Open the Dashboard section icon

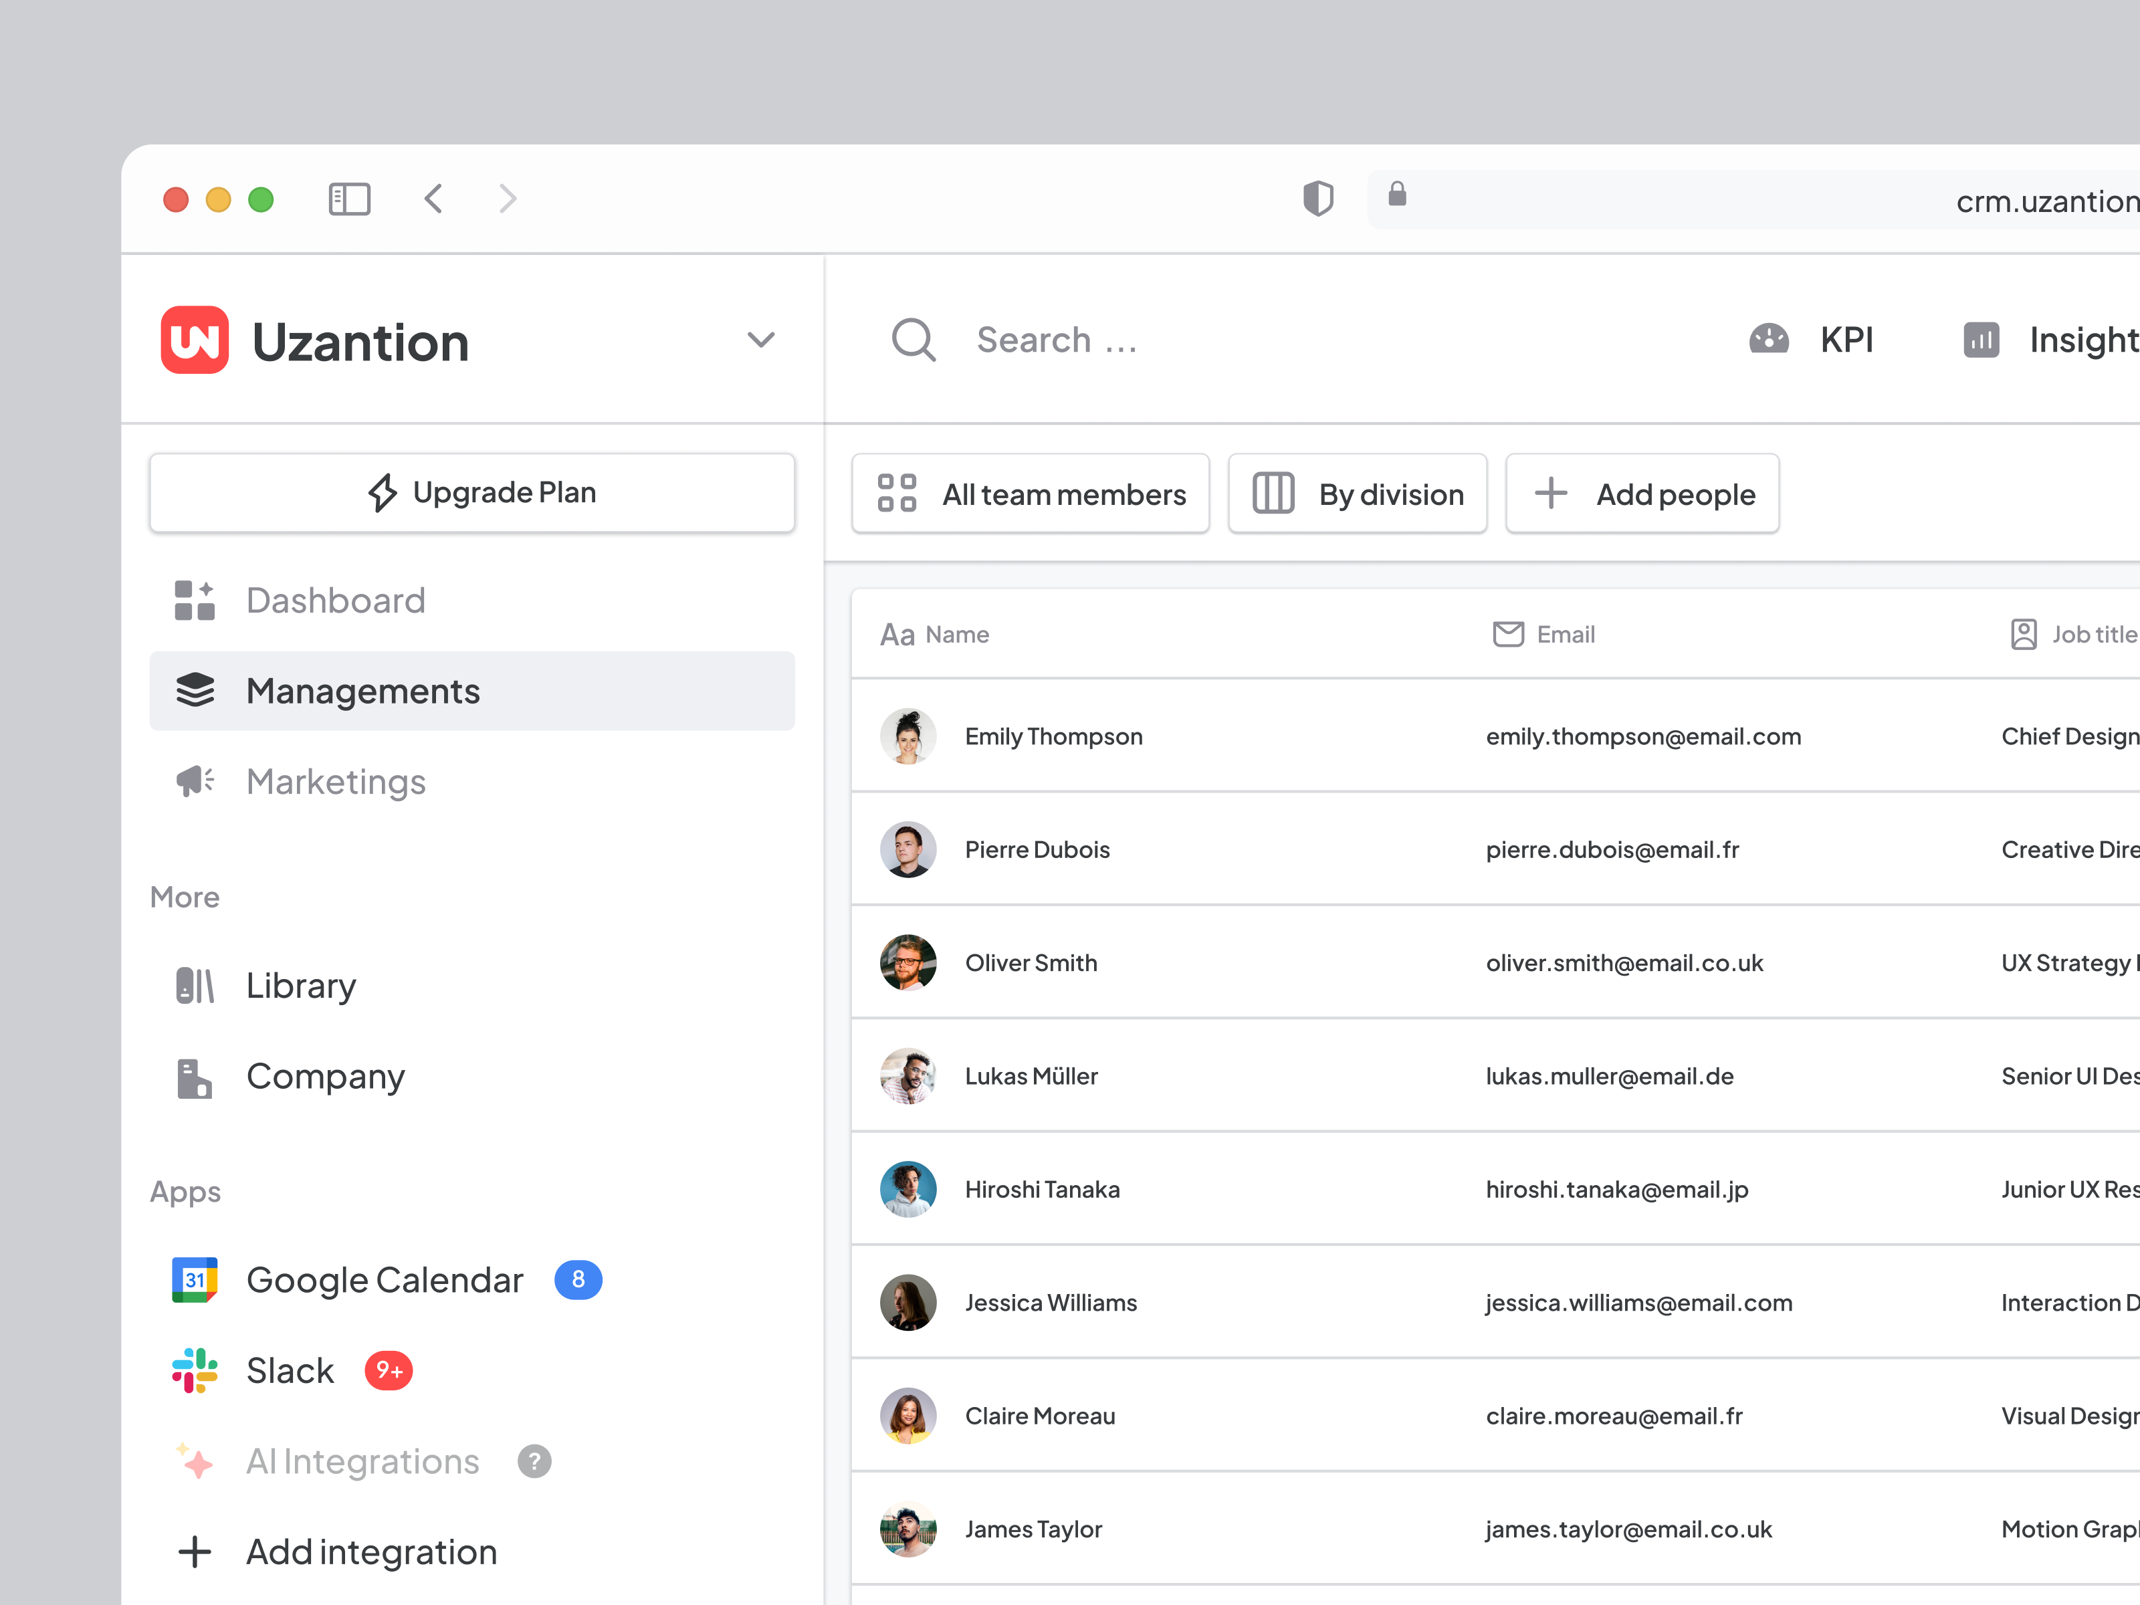pyautogui.click(x=193, y=600)
